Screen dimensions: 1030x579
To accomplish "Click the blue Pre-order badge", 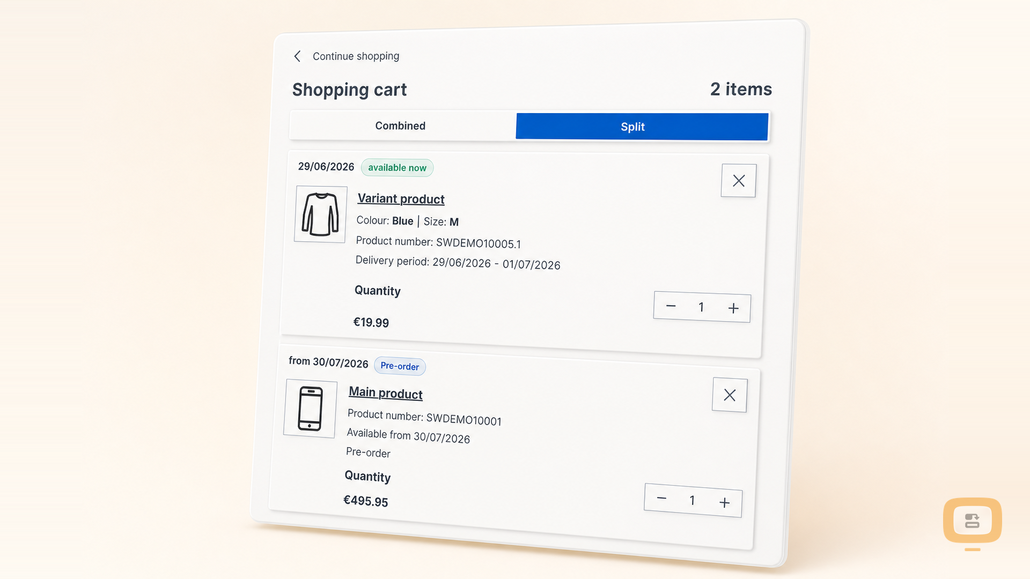I will [x=400, y=366].
